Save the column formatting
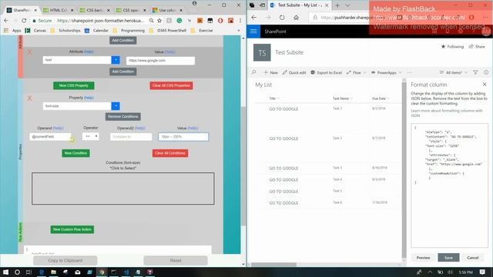 coord(448,258)
